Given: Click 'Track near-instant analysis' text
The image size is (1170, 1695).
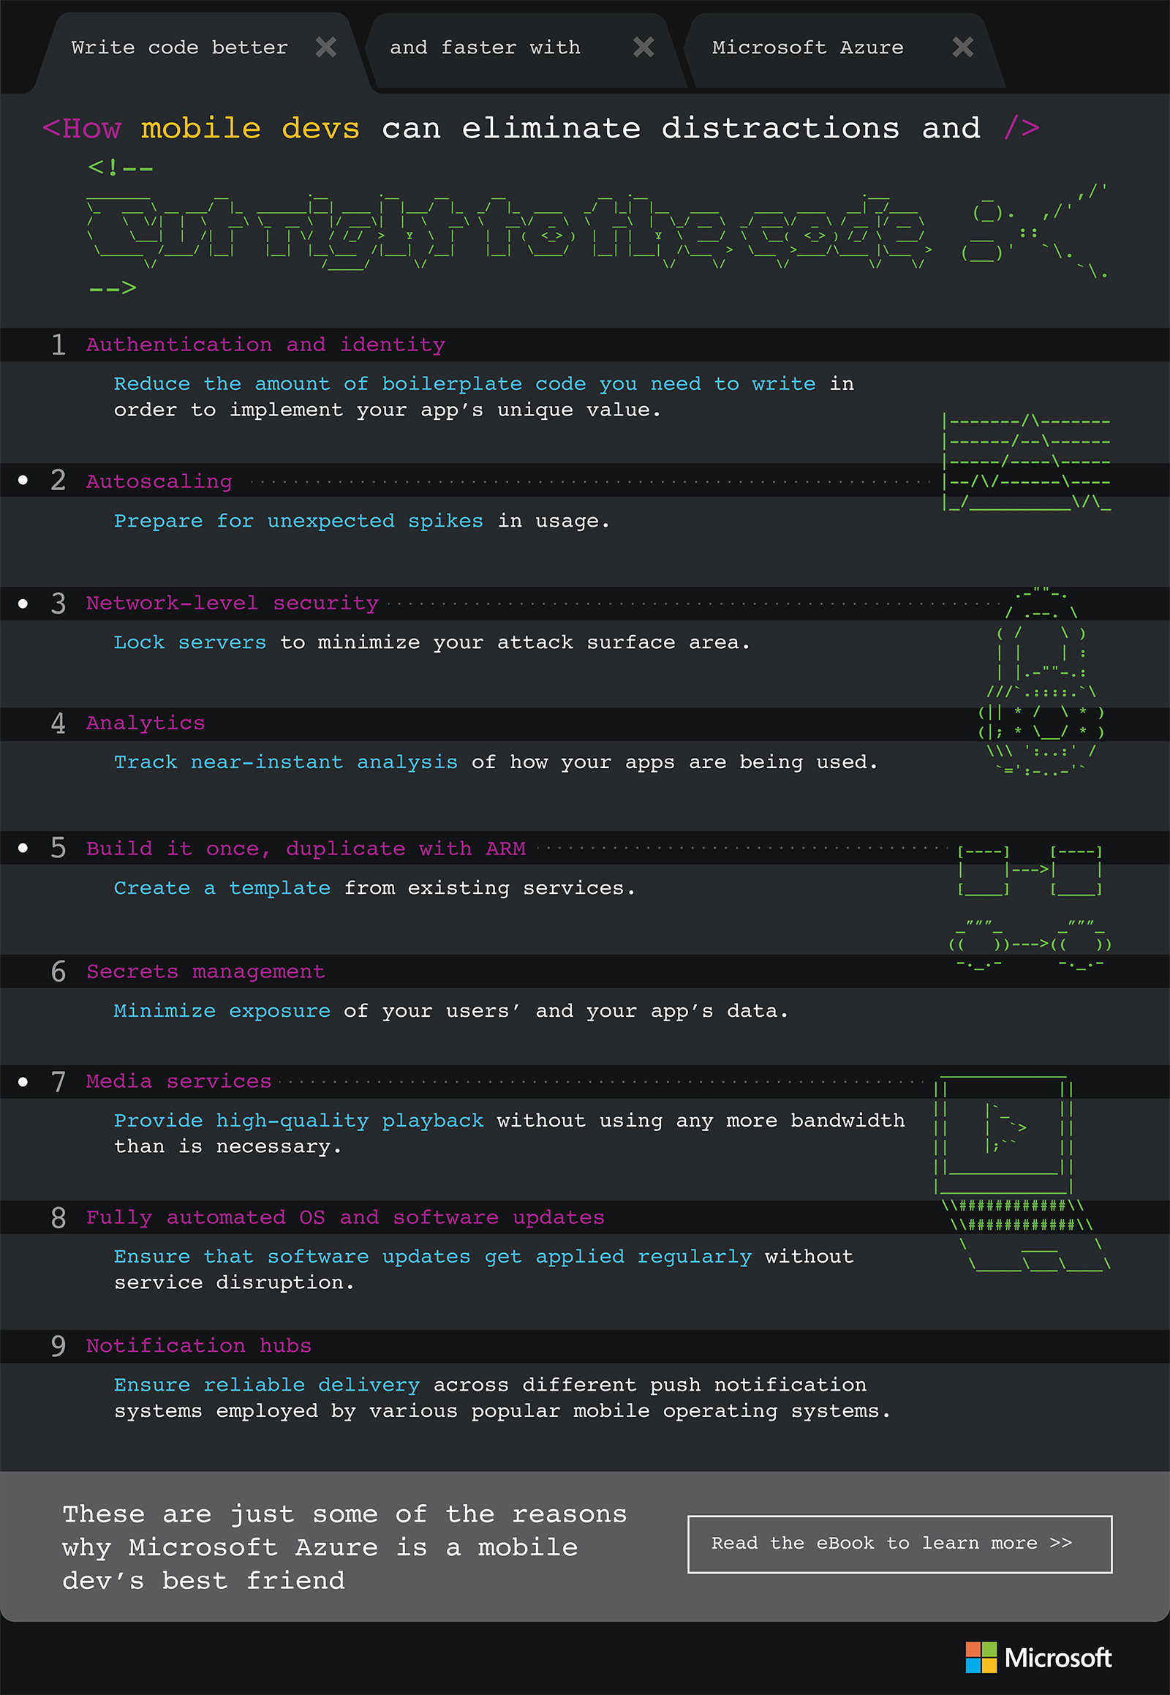Looking at the screenshot, I should [285, 763].
